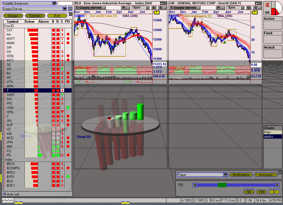
Task: Click the slider left arrow
Action: click(x=195, y=185)
